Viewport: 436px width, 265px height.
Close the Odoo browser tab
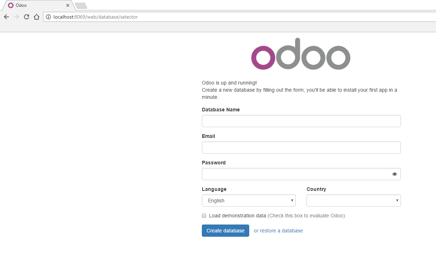68,5
